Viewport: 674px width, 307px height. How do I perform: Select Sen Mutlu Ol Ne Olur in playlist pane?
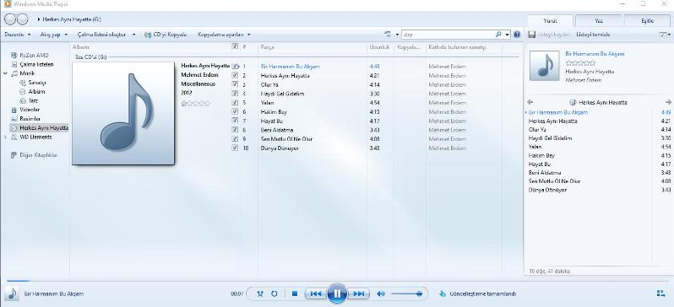[x=555, y=181]
